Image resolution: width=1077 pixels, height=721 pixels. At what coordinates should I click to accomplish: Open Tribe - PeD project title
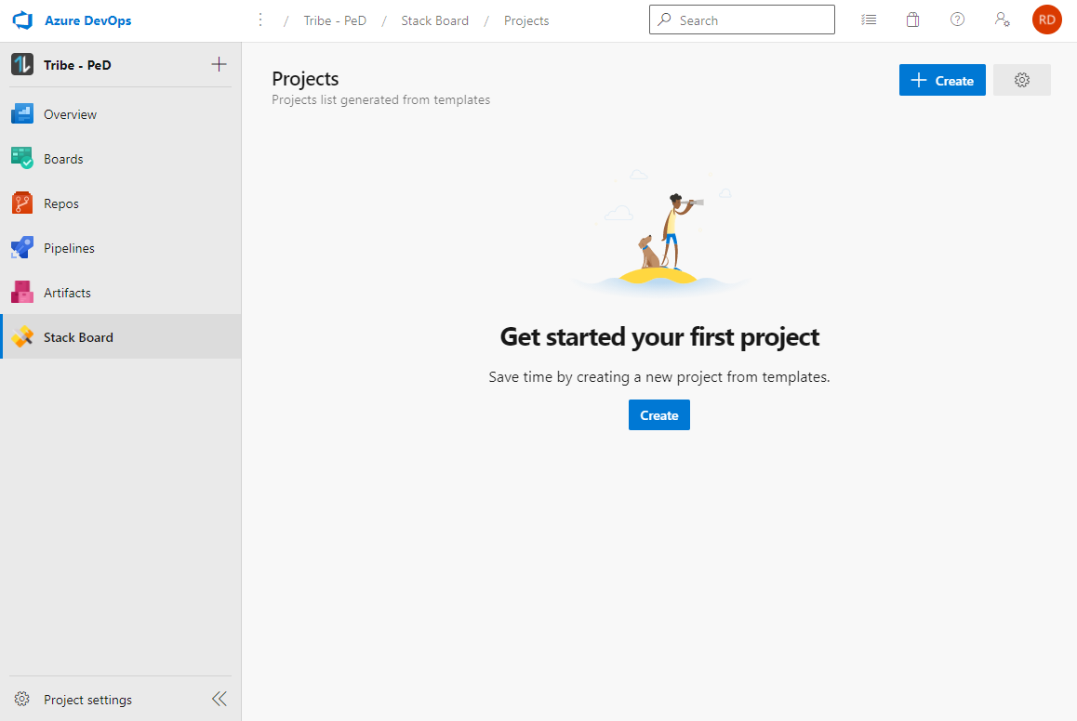pyautogui.click(x=77, y=65)
